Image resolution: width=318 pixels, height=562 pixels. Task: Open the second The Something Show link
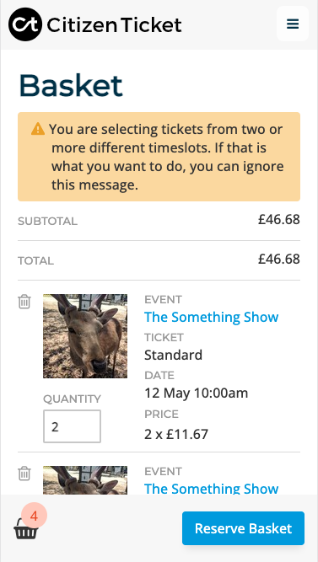(x=212, y=488)
